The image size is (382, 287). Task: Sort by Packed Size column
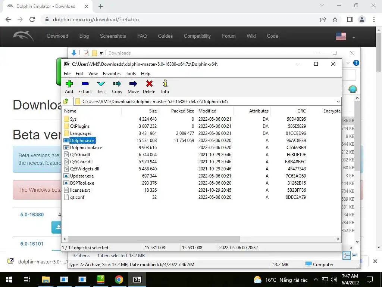pos(182,111)
